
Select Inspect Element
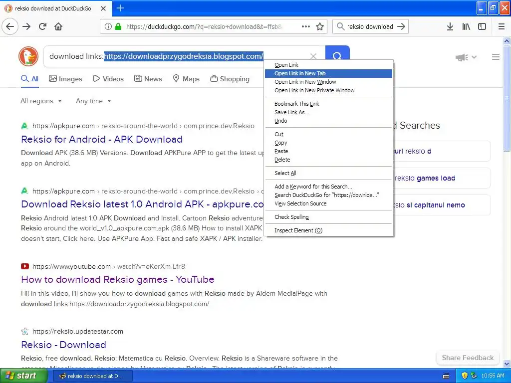(x=328, y=230)
